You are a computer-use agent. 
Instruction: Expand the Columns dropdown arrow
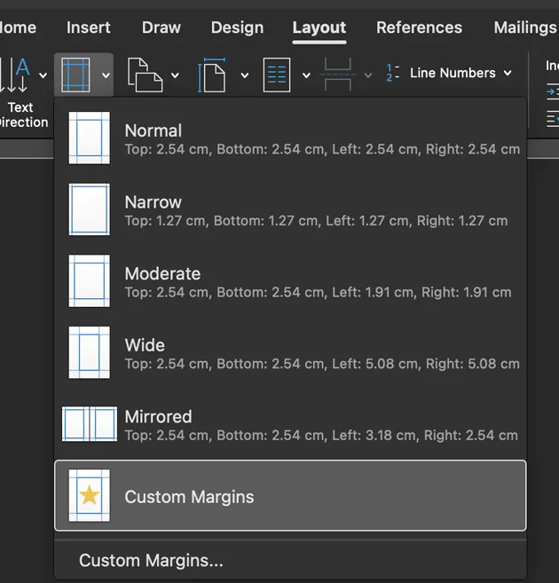306,75
